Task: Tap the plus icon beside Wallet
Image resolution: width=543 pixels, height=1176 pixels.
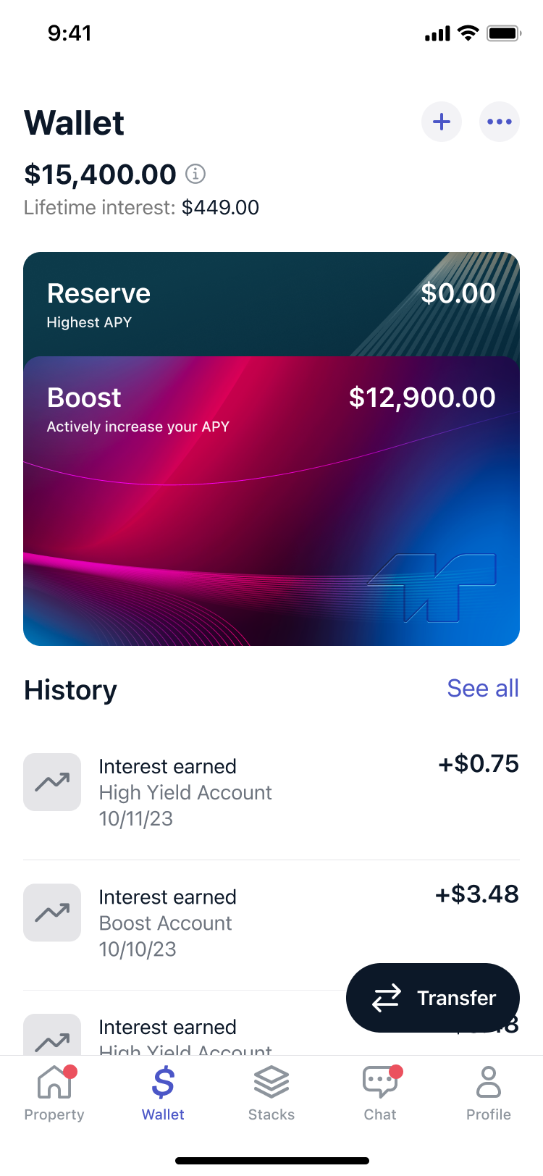Action: click(x=442, y=122)
